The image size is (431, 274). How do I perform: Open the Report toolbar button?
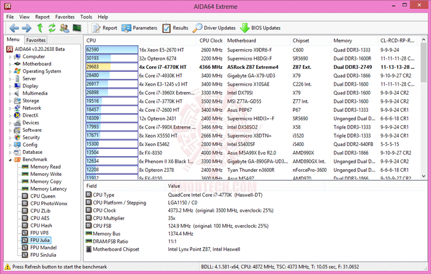click(x=104, y=28)
